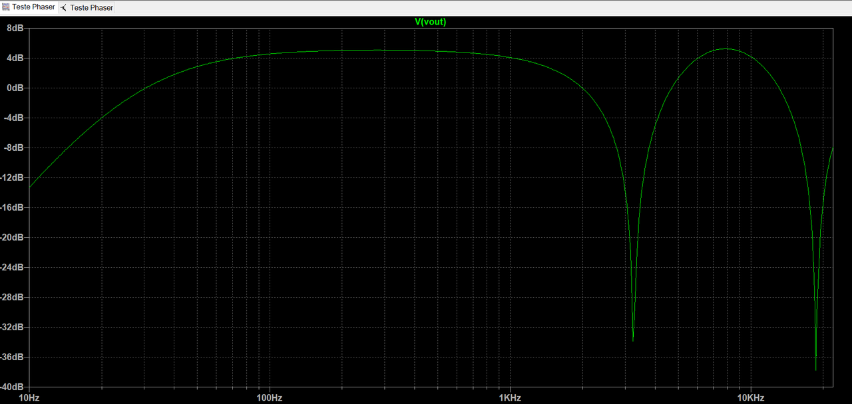
Task: Click the 10KHz frequency axis label
Action: click(x=751, y=398)
